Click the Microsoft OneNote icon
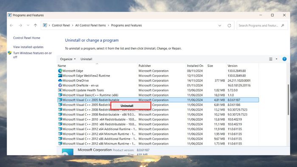This screenshot has height=167, width=297. tap(60, 85)
